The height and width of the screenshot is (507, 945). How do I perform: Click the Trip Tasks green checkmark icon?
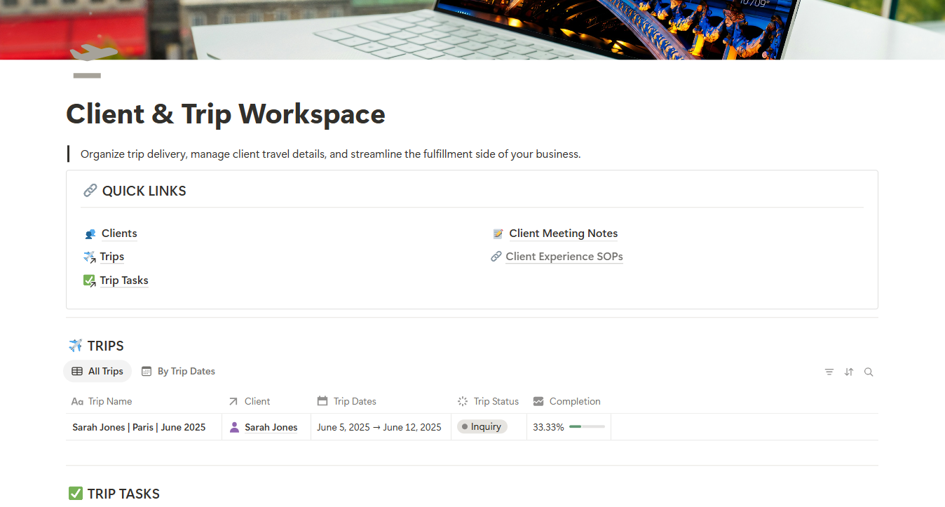pyautogui.click(x=89, y=280)
